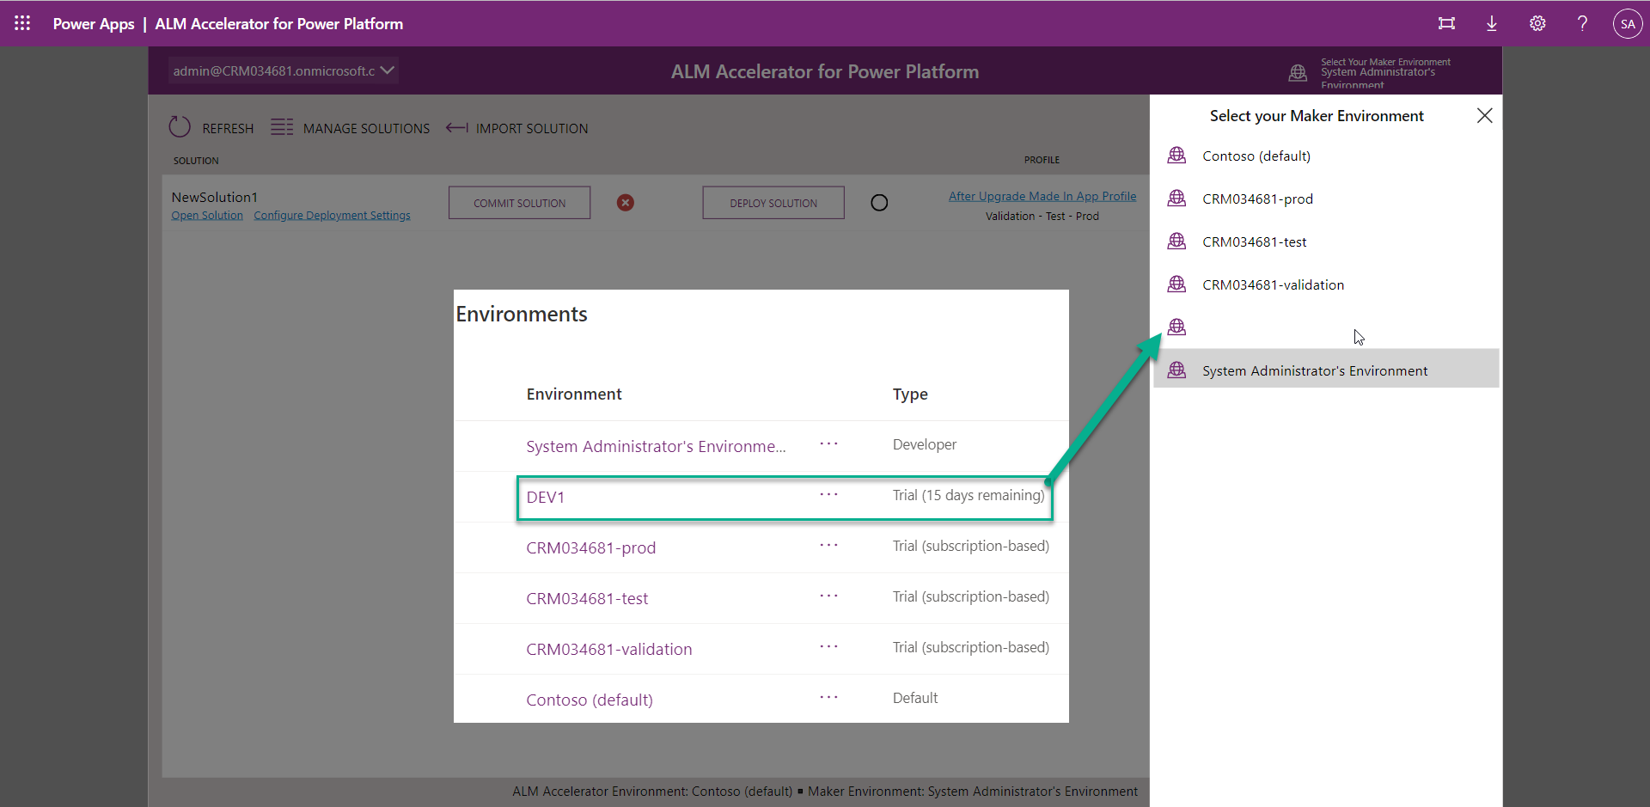Click the globe icon beside Contoso (default)

[x=1176, y=155]
